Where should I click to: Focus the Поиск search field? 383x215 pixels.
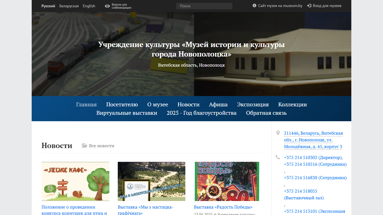[x=204, y=6]
